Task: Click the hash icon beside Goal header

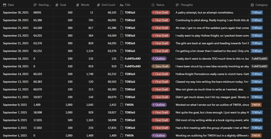Action: pyautogui.click(x=57, y=5)
